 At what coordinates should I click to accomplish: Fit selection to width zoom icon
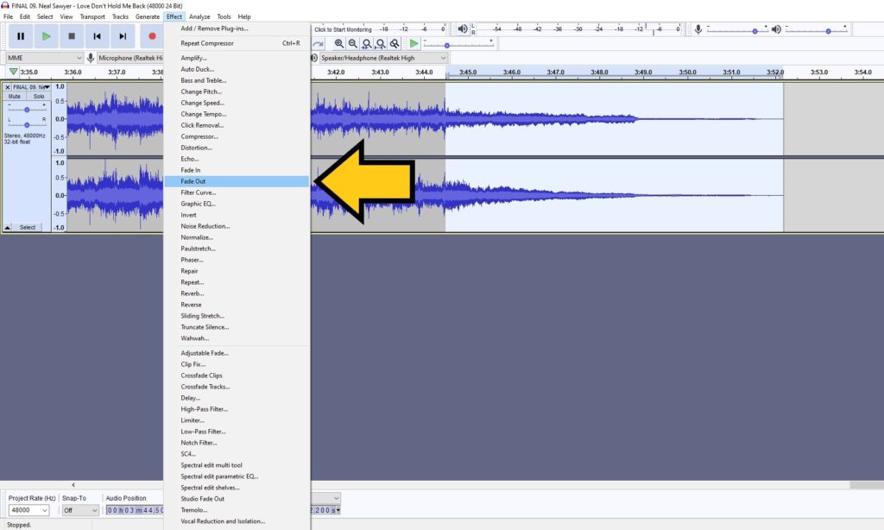366,43
